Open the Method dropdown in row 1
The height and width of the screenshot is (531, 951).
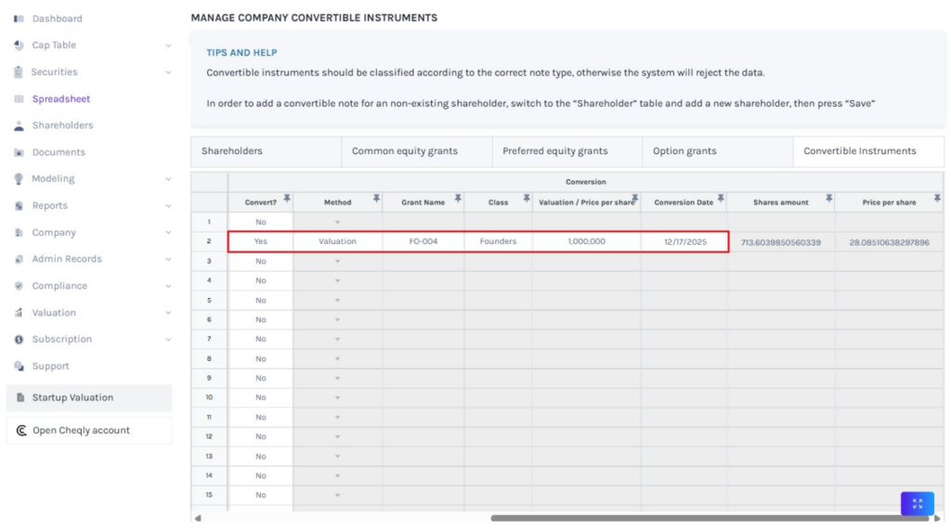[337, 222]
